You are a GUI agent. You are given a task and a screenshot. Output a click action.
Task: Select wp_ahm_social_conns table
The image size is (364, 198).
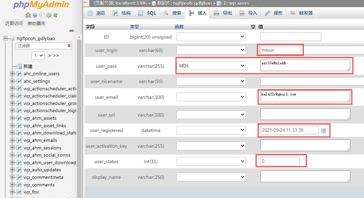(x=47, y=155)
